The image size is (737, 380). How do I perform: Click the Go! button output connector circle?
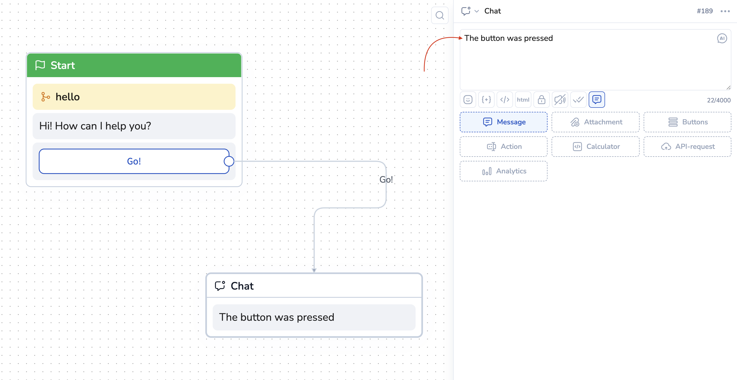(x=229, y=161)
